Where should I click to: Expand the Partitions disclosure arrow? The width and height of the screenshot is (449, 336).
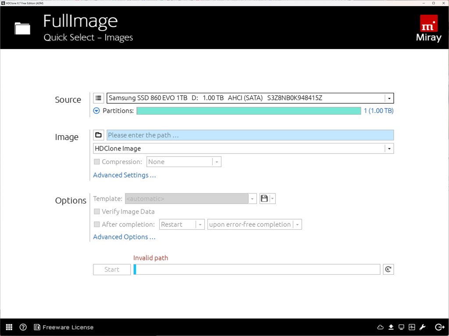tap(96, 111)
